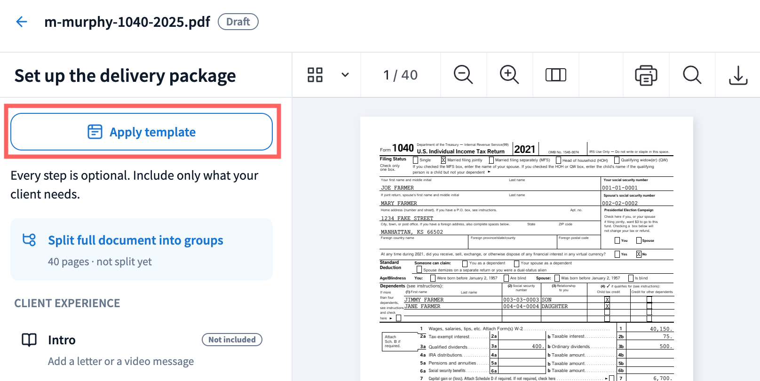760x381 pixels.
Task: Click MANHATTAN, KS 66502 city line
Action: [412, 232]
